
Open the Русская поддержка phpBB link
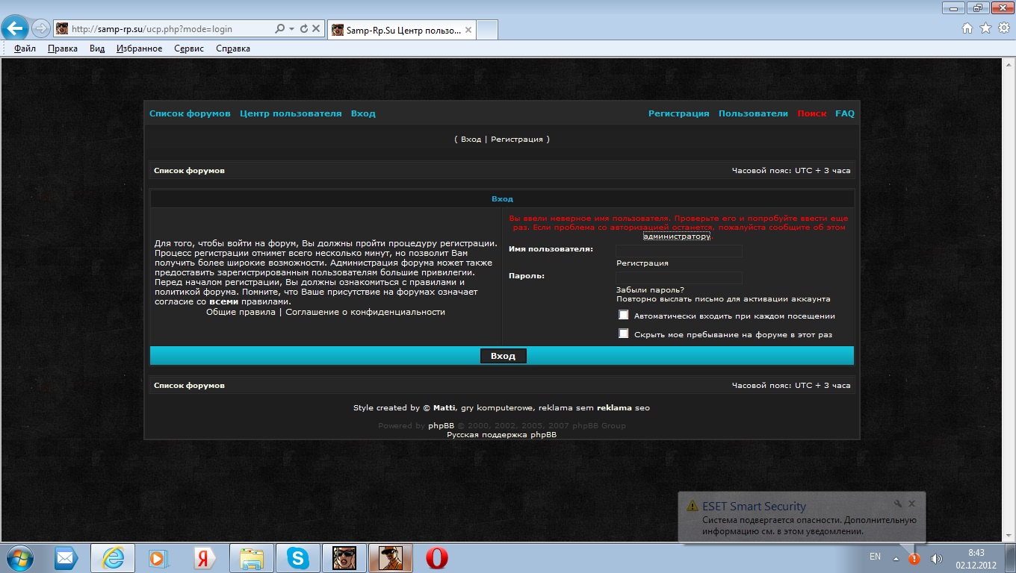[502, 434]
